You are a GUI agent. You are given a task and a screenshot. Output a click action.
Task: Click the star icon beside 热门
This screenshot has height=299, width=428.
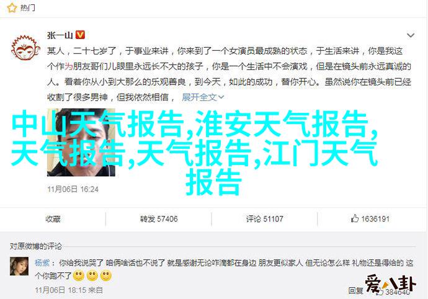12,7
